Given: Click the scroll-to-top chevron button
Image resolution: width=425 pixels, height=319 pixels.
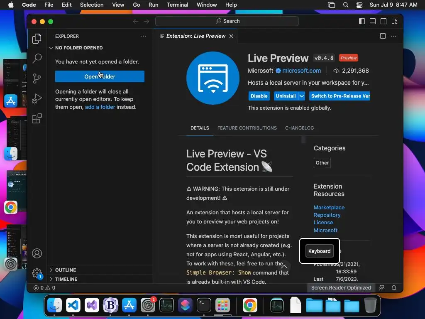Looking at the screenshot, I should [x=284, y=266].
